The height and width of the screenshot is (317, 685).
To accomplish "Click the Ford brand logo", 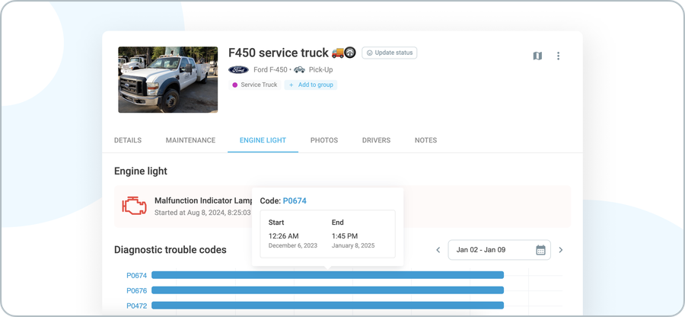I will 238,70.
